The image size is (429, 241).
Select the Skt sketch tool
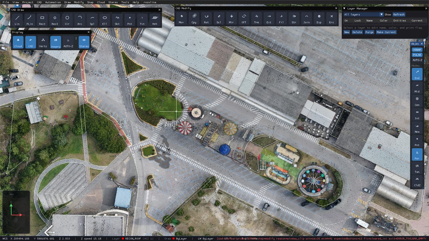pyautogui.click(x=117, y=20)
